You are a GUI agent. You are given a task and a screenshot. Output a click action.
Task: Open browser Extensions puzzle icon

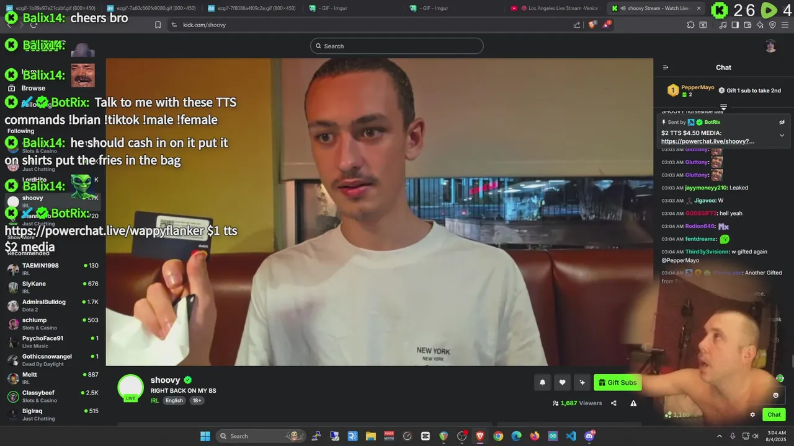pyautogui.click(x=690, y=25)
